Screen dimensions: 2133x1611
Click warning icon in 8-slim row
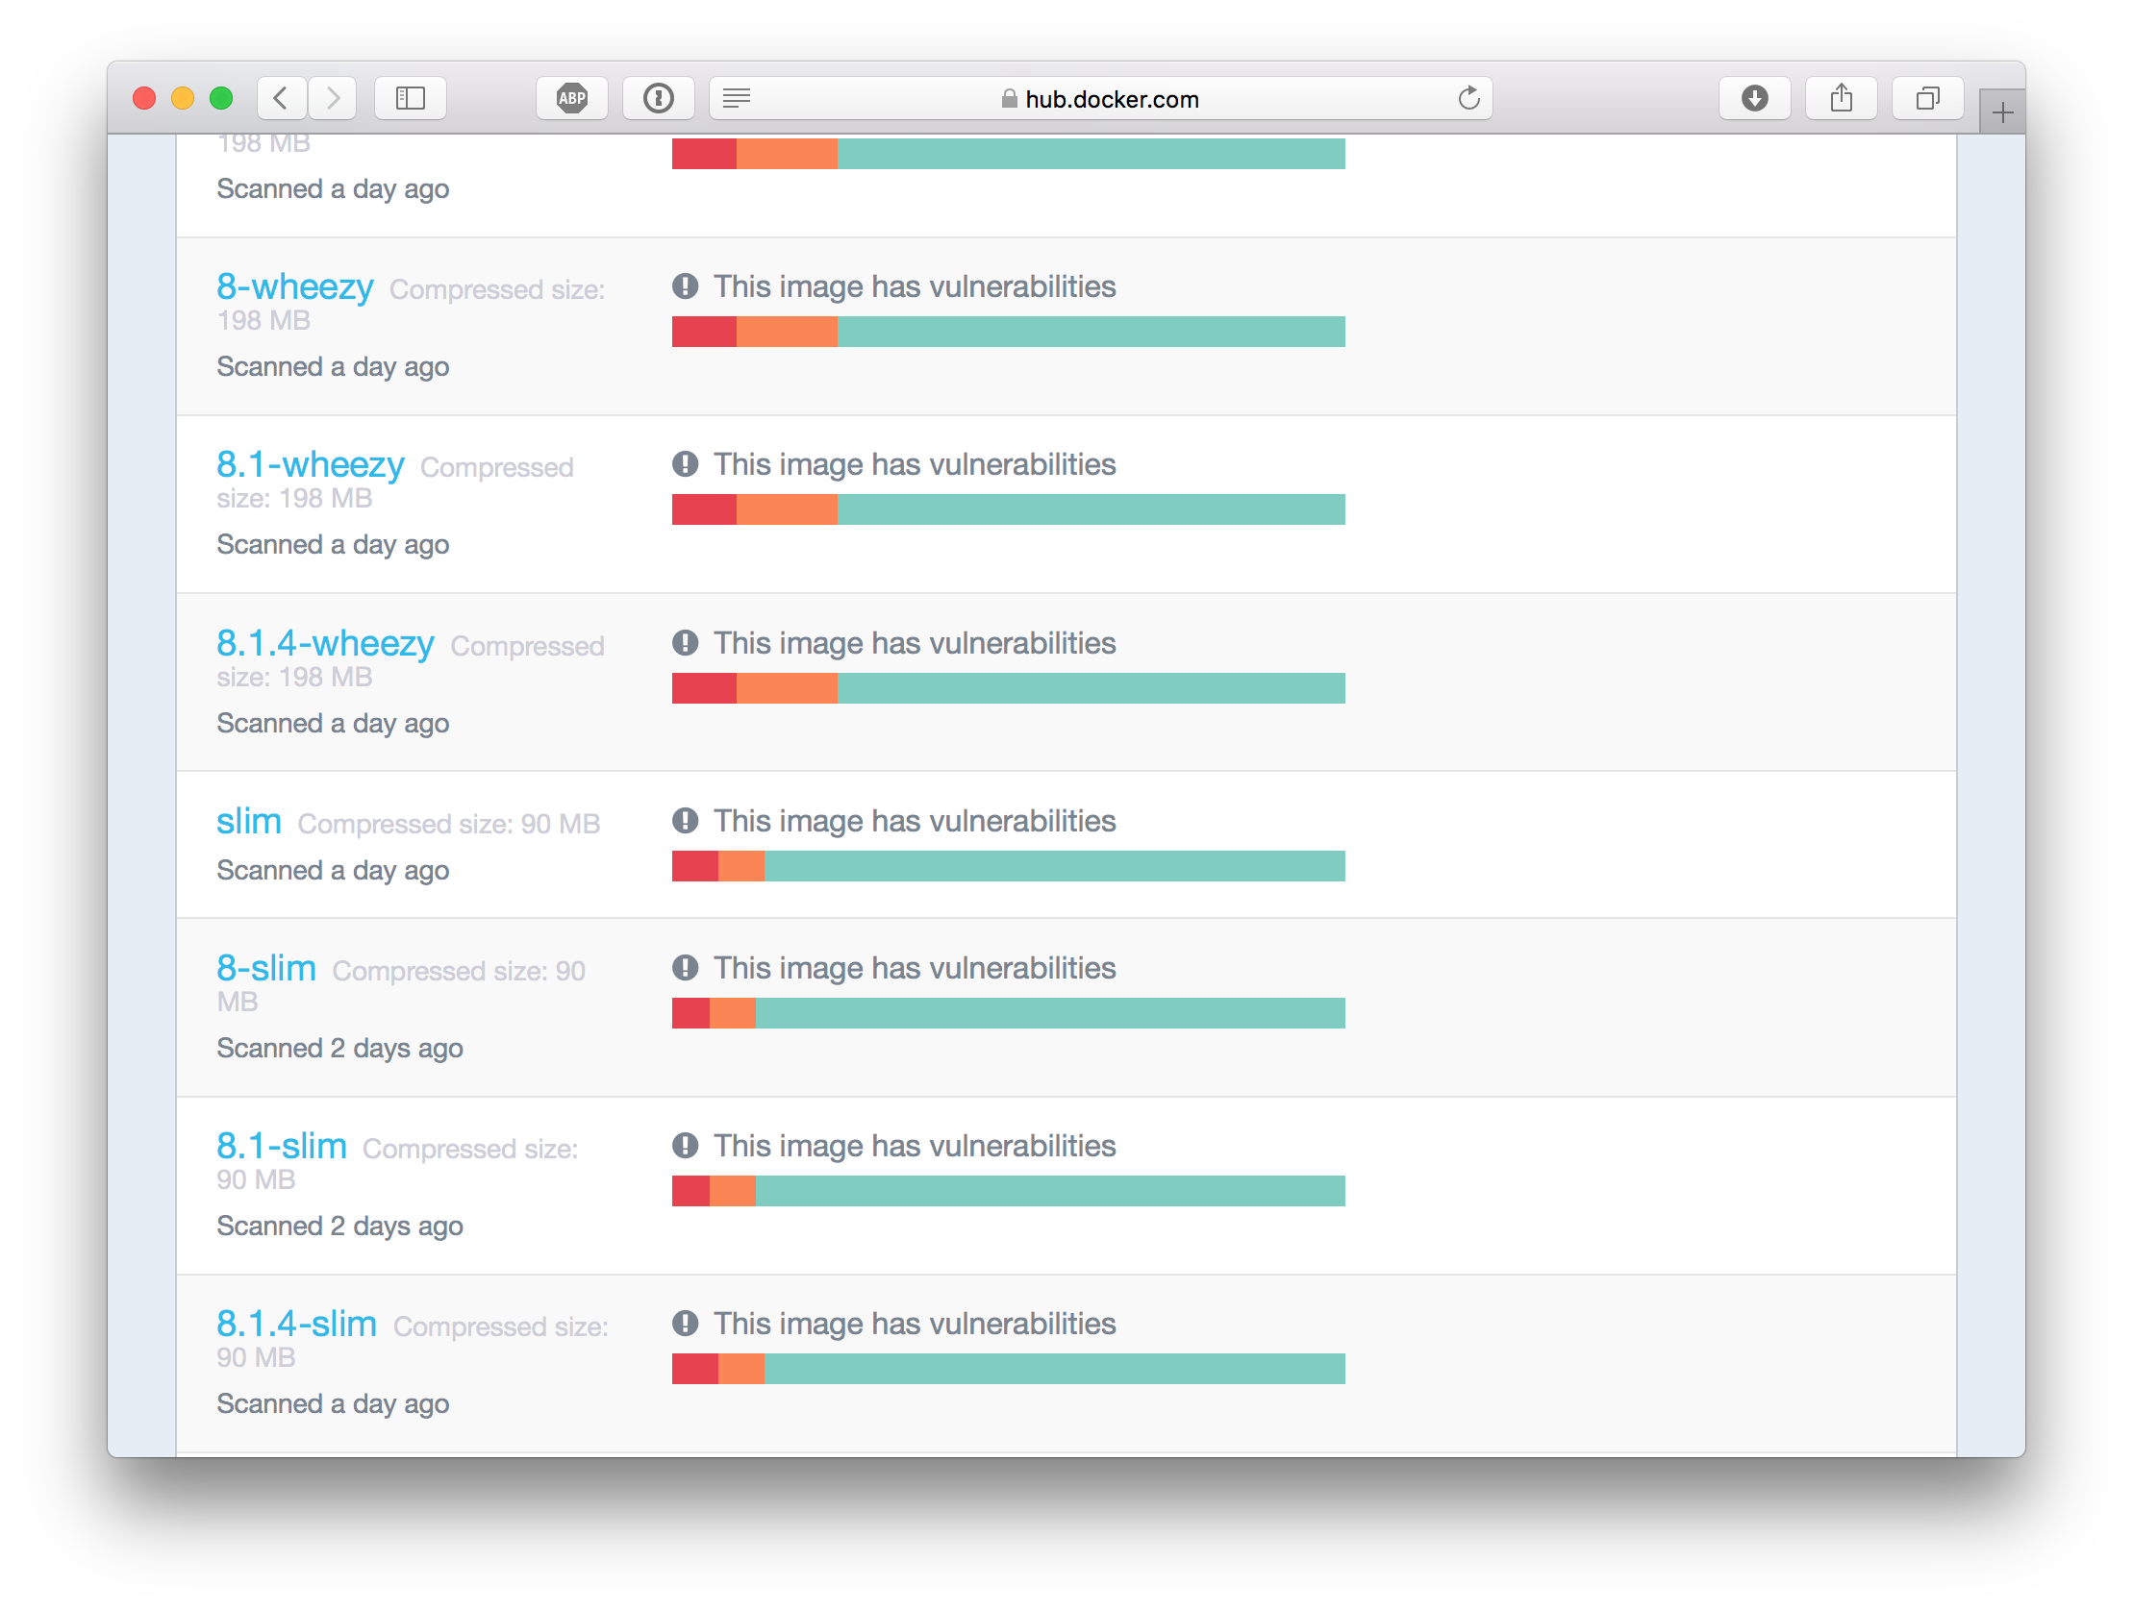(685, 968)
